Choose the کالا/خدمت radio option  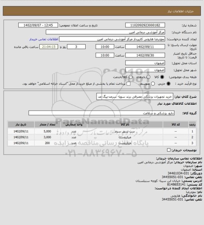click(130, 77)
